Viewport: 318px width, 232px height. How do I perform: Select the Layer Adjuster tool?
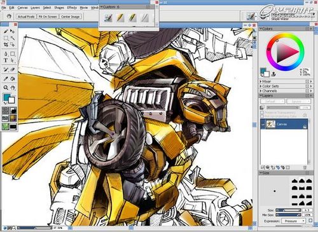[13, 32]
